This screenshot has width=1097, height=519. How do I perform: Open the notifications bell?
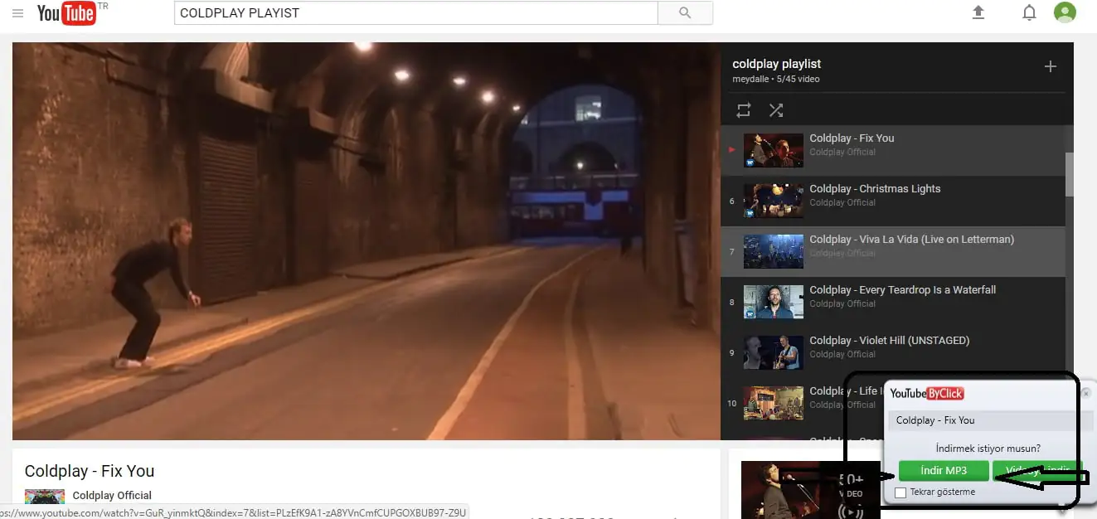point(1029,12)
